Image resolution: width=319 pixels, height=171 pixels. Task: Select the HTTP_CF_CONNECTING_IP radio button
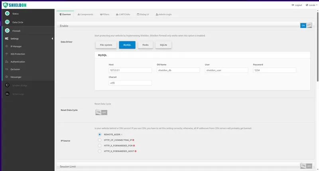pyautogui.click(x=99, y=140)
